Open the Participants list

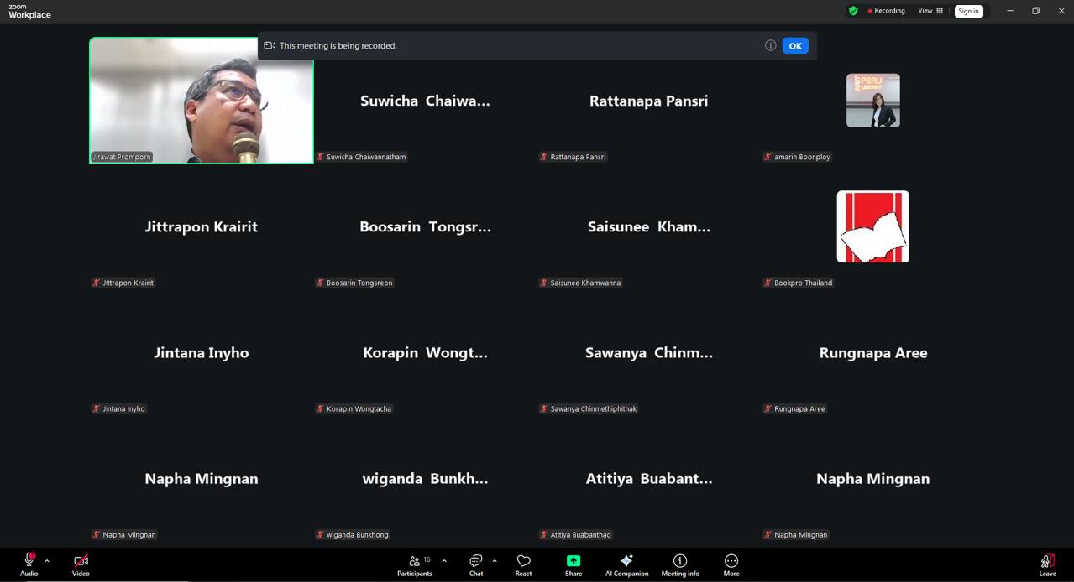pyautogui.click(x=415, y=564)
